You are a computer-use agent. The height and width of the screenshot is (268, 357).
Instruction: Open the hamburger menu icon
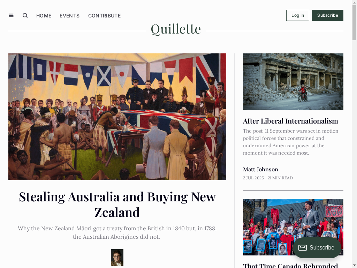(x=11, y=15)
